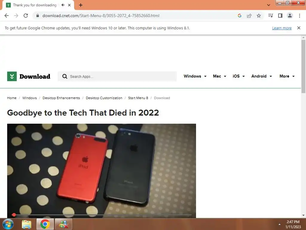Expand the More menu

click(287, 76)
